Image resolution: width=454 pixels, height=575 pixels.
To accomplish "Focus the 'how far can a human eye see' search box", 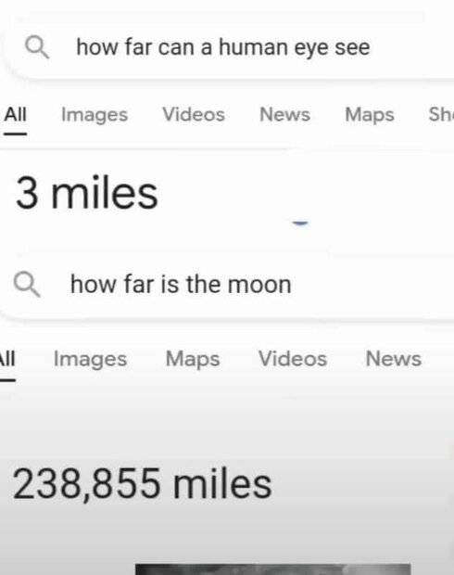I will tap(227, 47).
